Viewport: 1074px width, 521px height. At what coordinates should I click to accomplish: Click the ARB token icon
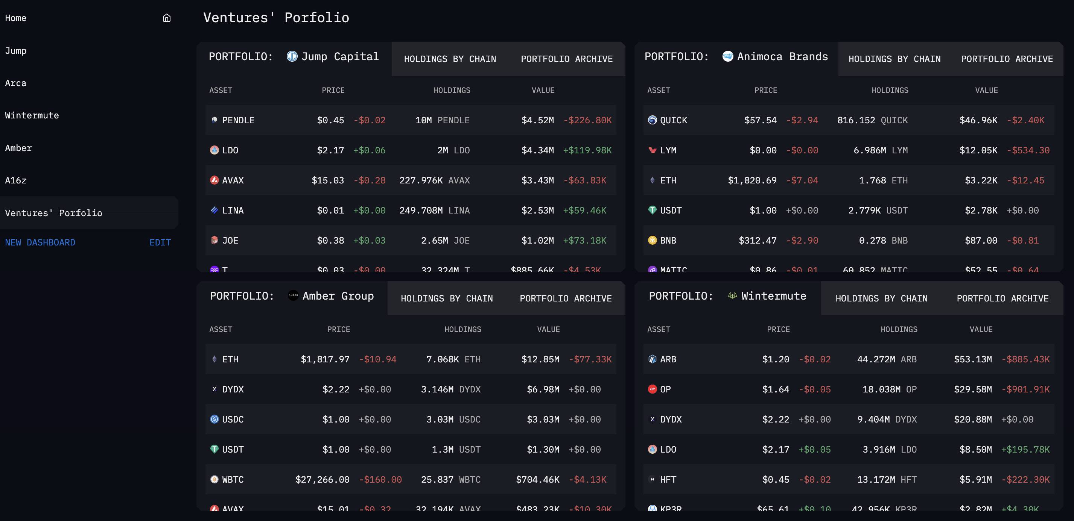click(653, 359)
